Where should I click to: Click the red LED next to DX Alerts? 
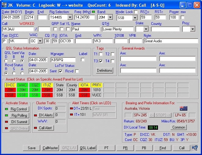tap(35, 115)
